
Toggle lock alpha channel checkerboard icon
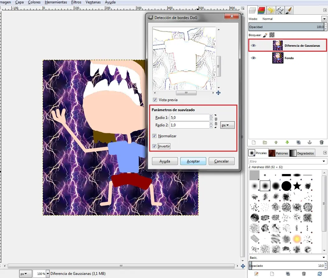272,35
